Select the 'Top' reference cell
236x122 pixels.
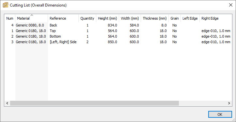coord(53,31)
